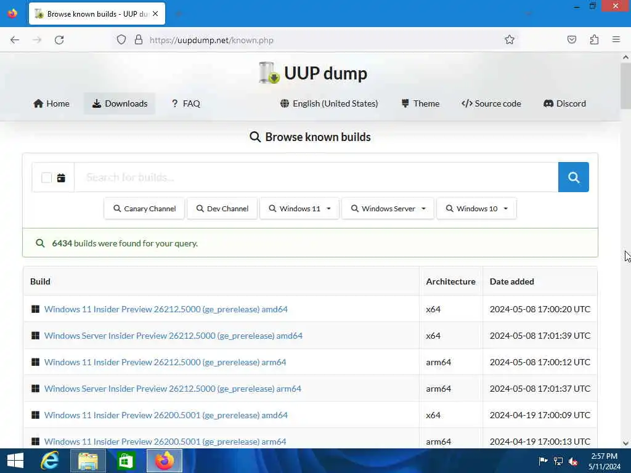Open the Store icon in taskbar
Viewport: 631px width, 473px height.
pyautogui.click(x=126, y=461)
